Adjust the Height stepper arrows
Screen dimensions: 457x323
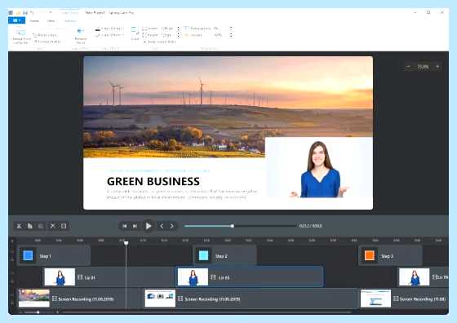[179, 35]
